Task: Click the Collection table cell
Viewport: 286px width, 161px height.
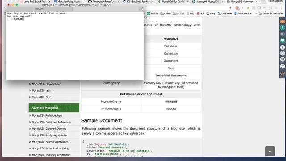Action: click(x=171, y=54)
